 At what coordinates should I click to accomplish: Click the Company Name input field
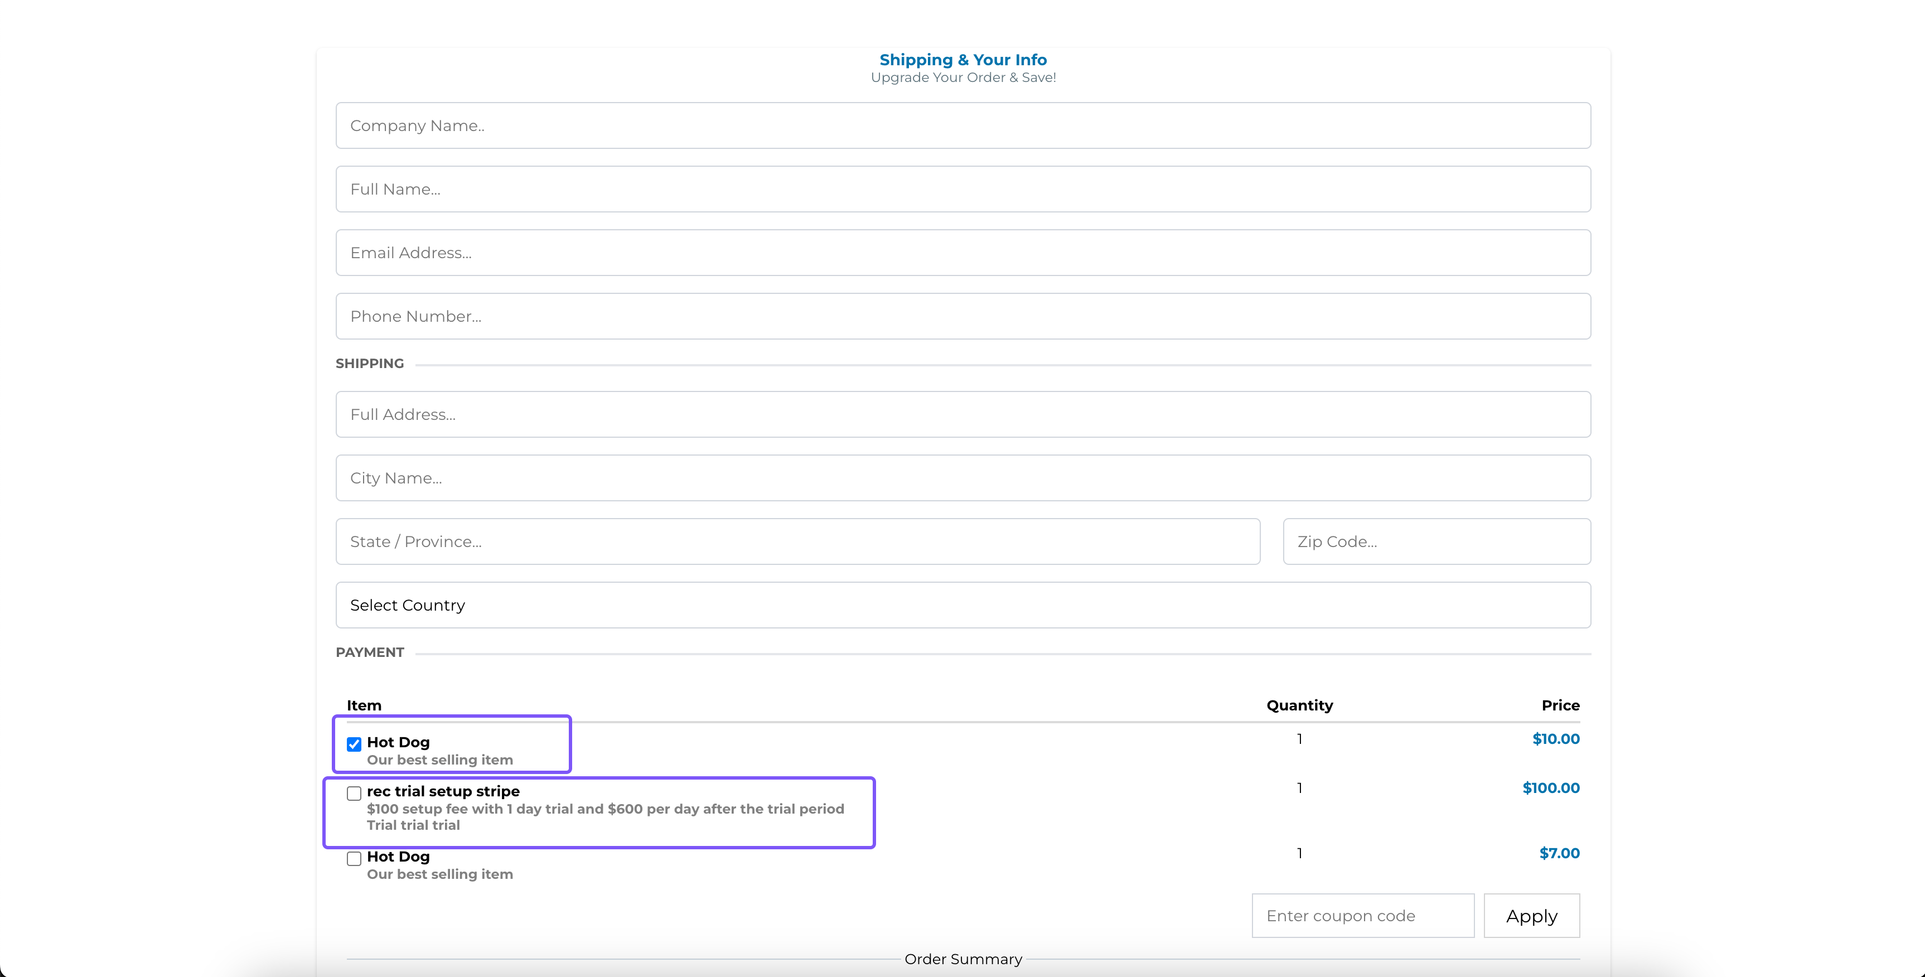pos(963,125)
